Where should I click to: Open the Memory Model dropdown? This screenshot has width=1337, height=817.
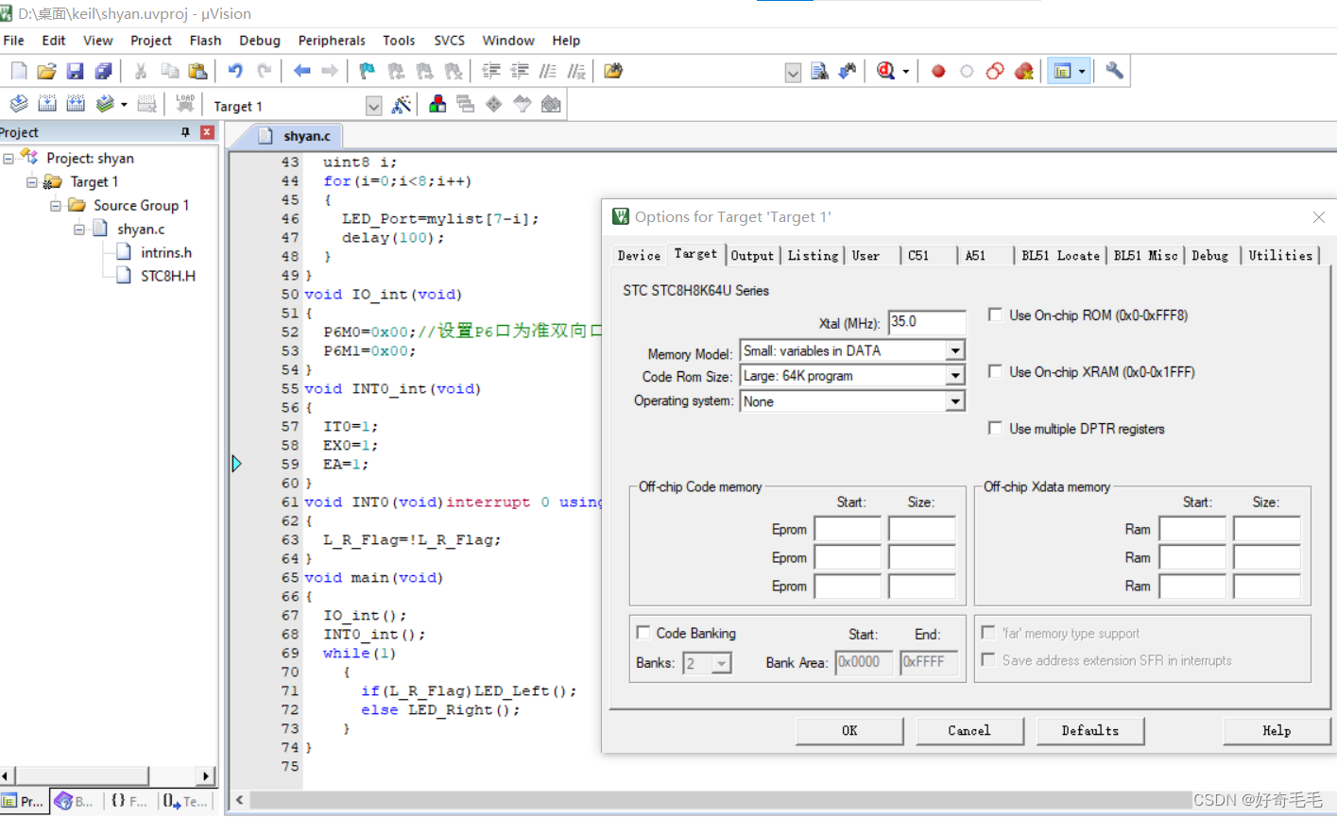pyautogui.click(x=955, y=350)
